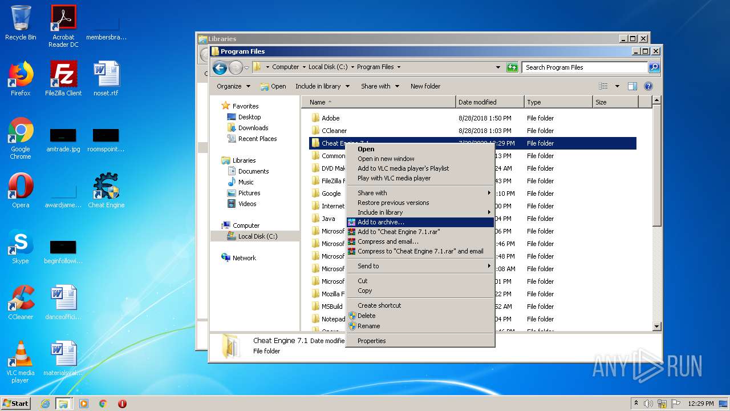The width and height of the screenshot is (730, 411).
Task: Select amtrade.jpg desktop file
Action: (x=63, y=140)
